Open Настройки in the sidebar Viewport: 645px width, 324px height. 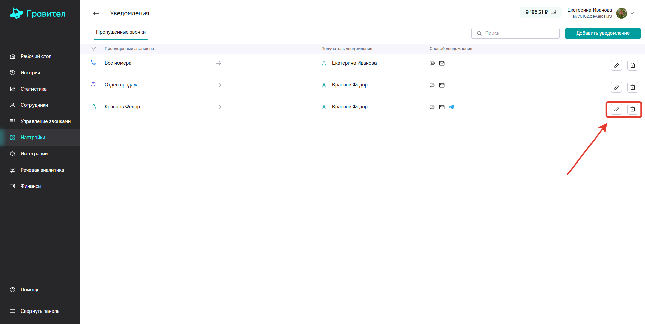pos(33,138)
